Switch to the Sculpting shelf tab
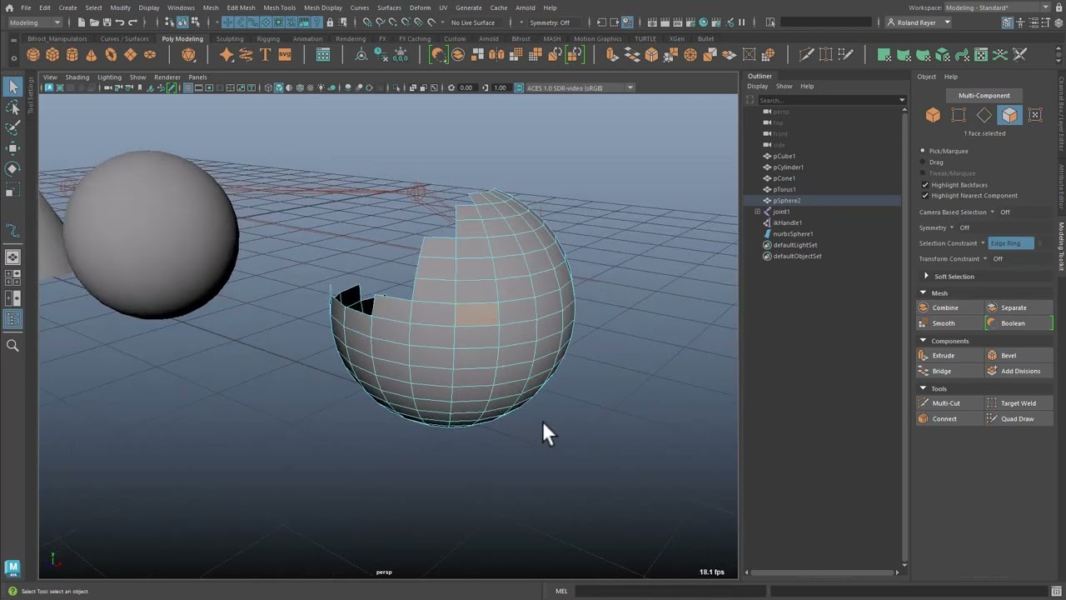The image size is (1066, 600). [x=230, y=38]
